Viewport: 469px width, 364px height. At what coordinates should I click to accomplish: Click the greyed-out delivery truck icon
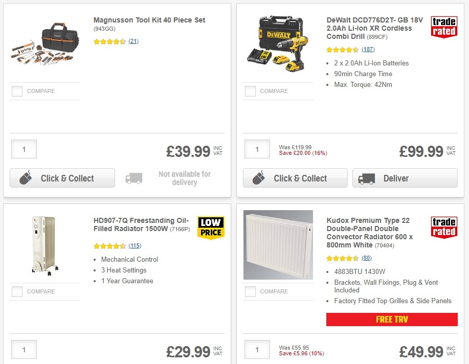coord(133,178)
